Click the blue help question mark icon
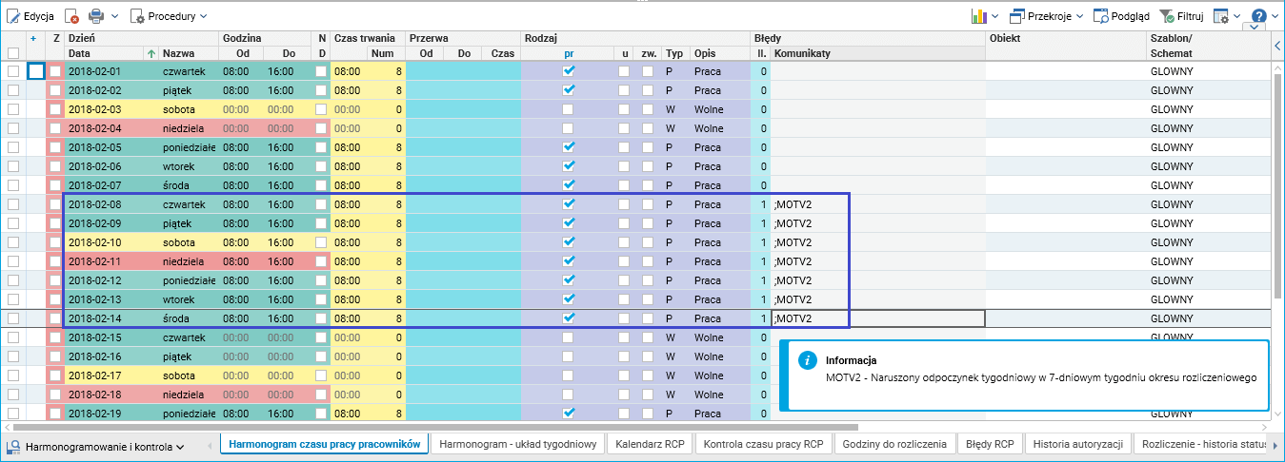The image size is (1285, 462). pos(1259,16)
